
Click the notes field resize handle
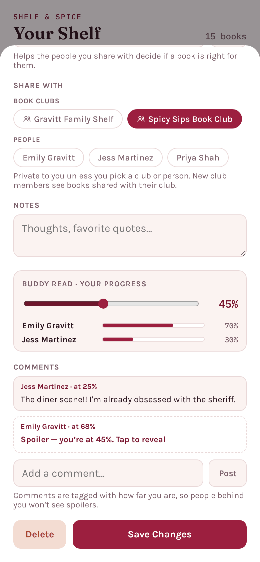[x=243, y=253]
